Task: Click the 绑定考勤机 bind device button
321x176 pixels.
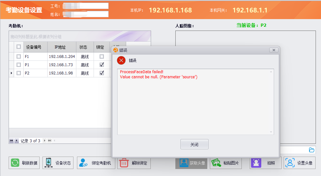Action: pyautogui.click(x=96, y=163)
